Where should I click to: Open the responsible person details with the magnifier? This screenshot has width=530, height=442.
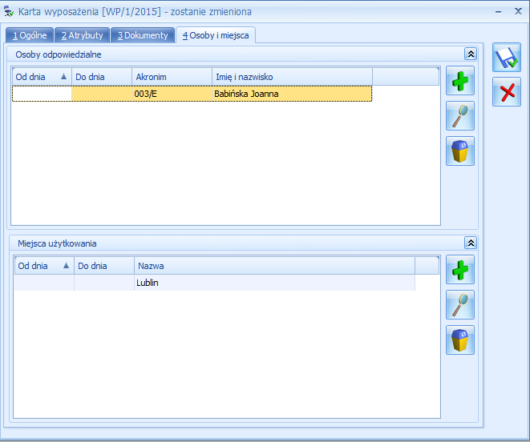click(460, 116)
